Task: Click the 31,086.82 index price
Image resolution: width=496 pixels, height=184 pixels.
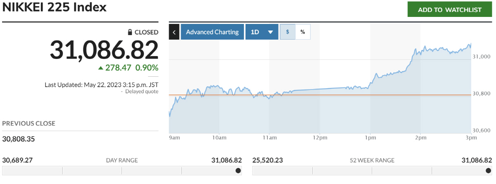Action: [x=104, y=50]
